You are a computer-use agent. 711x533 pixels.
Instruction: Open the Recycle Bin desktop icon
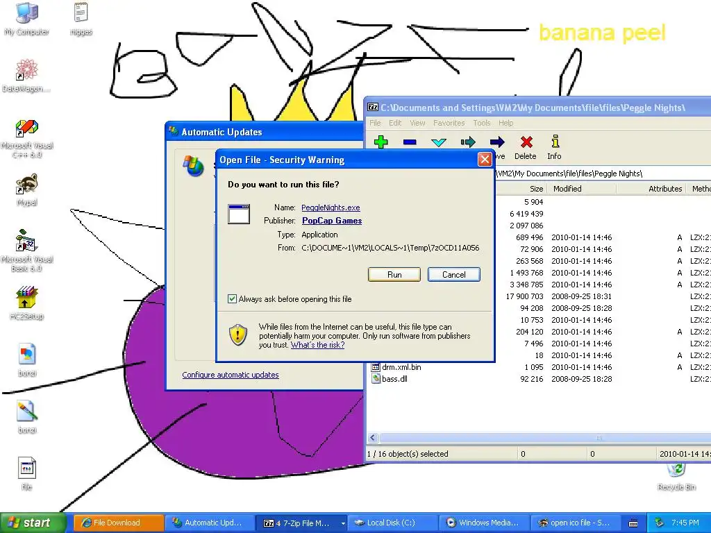(x=676, y=470)
